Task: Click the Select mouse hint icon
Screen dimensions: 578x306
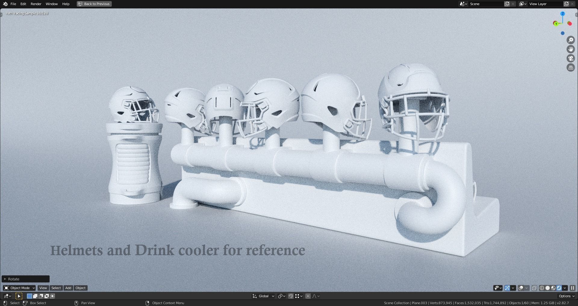Action: pyautogui.click(x=5, y=303)
